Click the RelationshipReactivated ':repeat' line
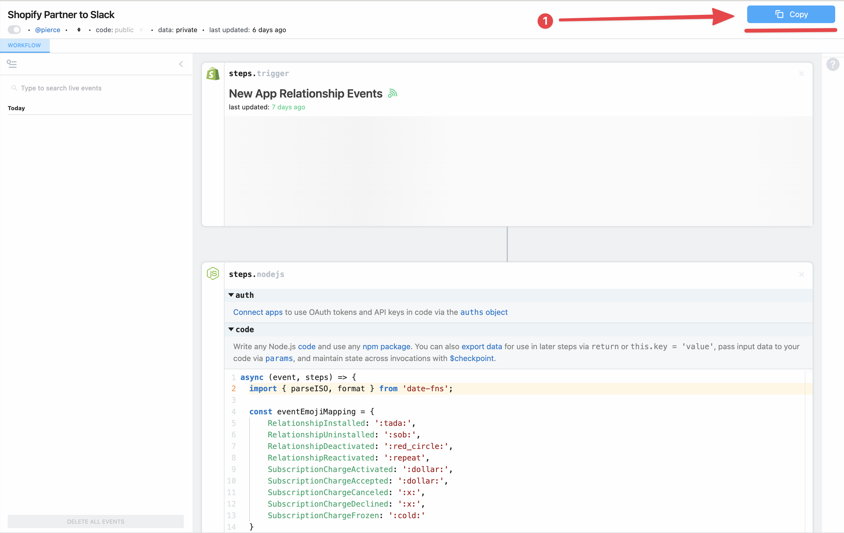Image resolution: width=844 pixels, height=533 pixels. (348, 458)
